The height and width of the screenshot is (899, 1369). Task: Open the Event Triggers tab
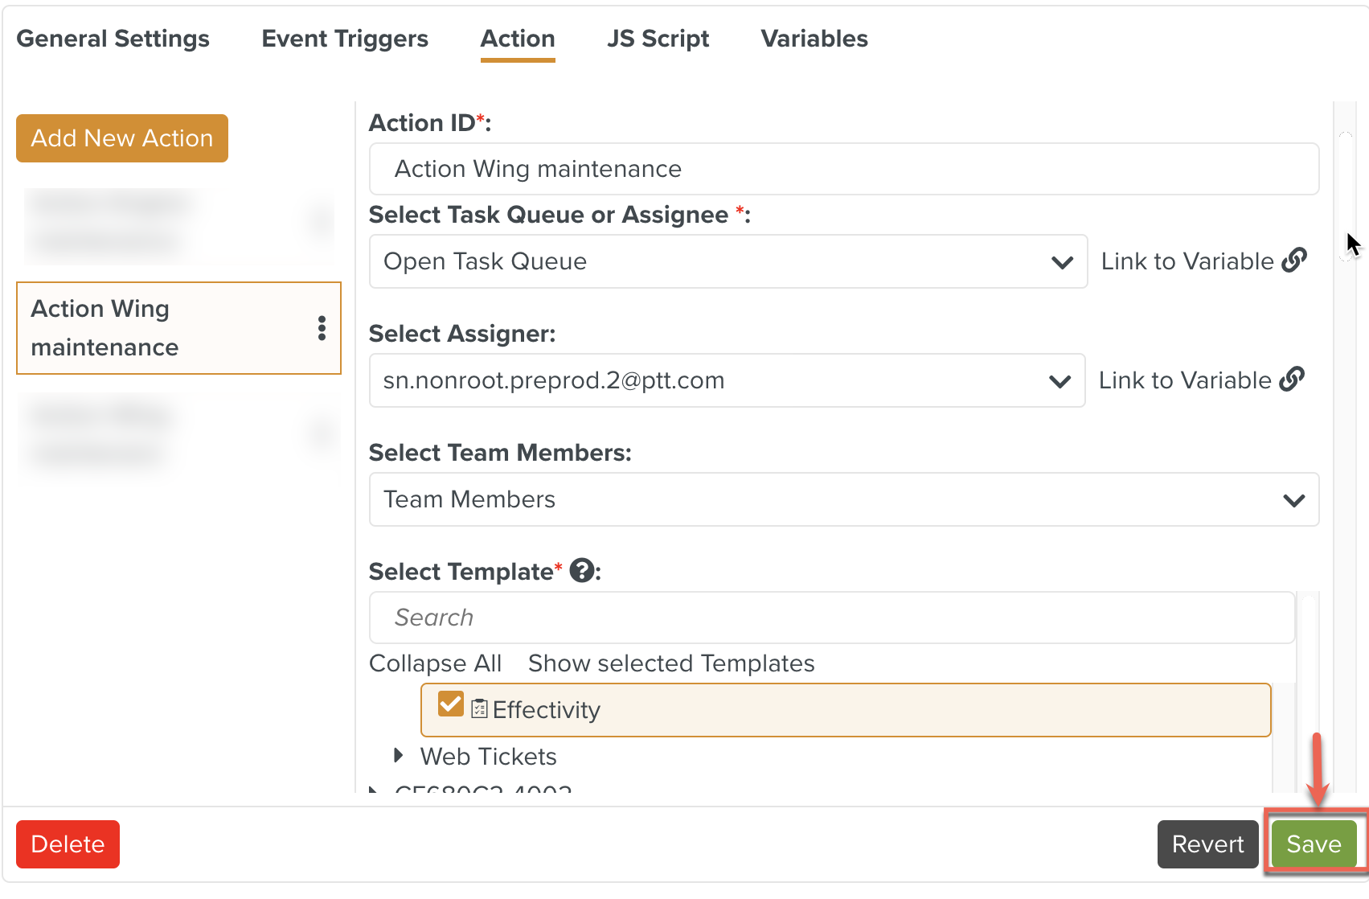(x=344, y=38)
